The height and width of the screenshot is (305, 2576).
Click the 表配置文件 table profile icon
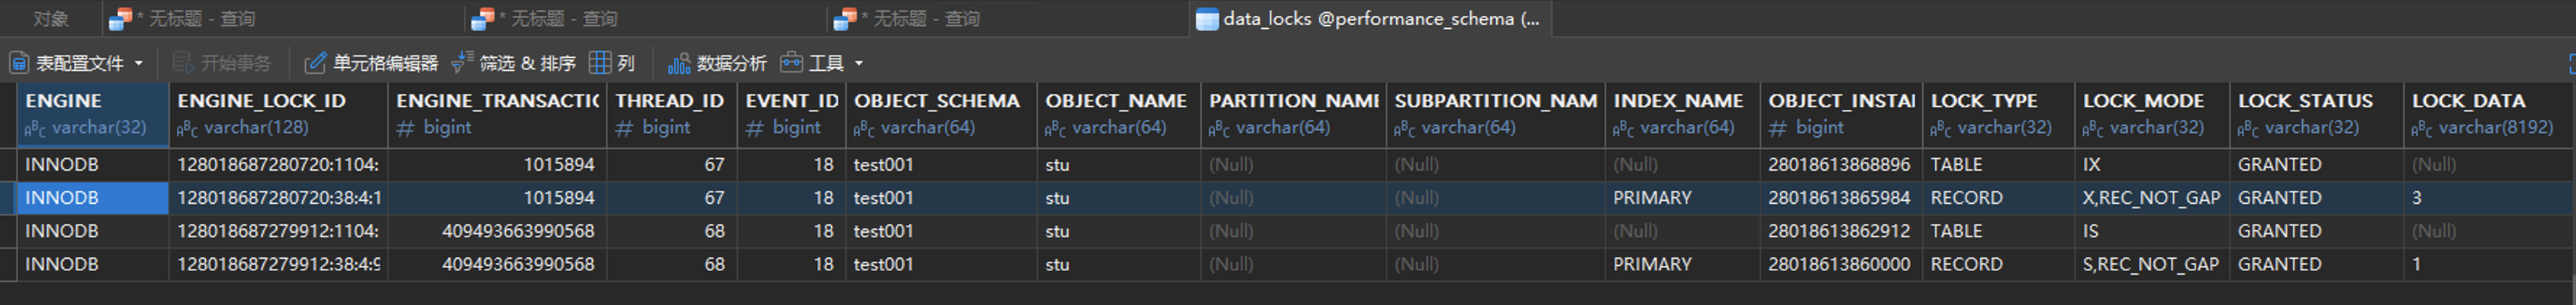[19, 63]
